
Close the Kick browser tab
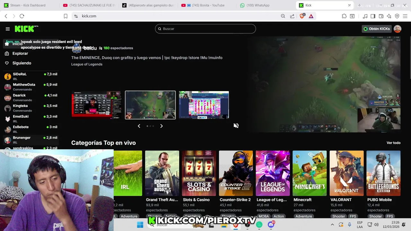[x=349, y=5]
